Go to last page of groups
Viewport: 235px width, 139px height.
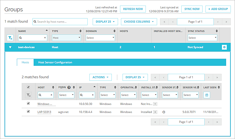[x=226, y=22]
